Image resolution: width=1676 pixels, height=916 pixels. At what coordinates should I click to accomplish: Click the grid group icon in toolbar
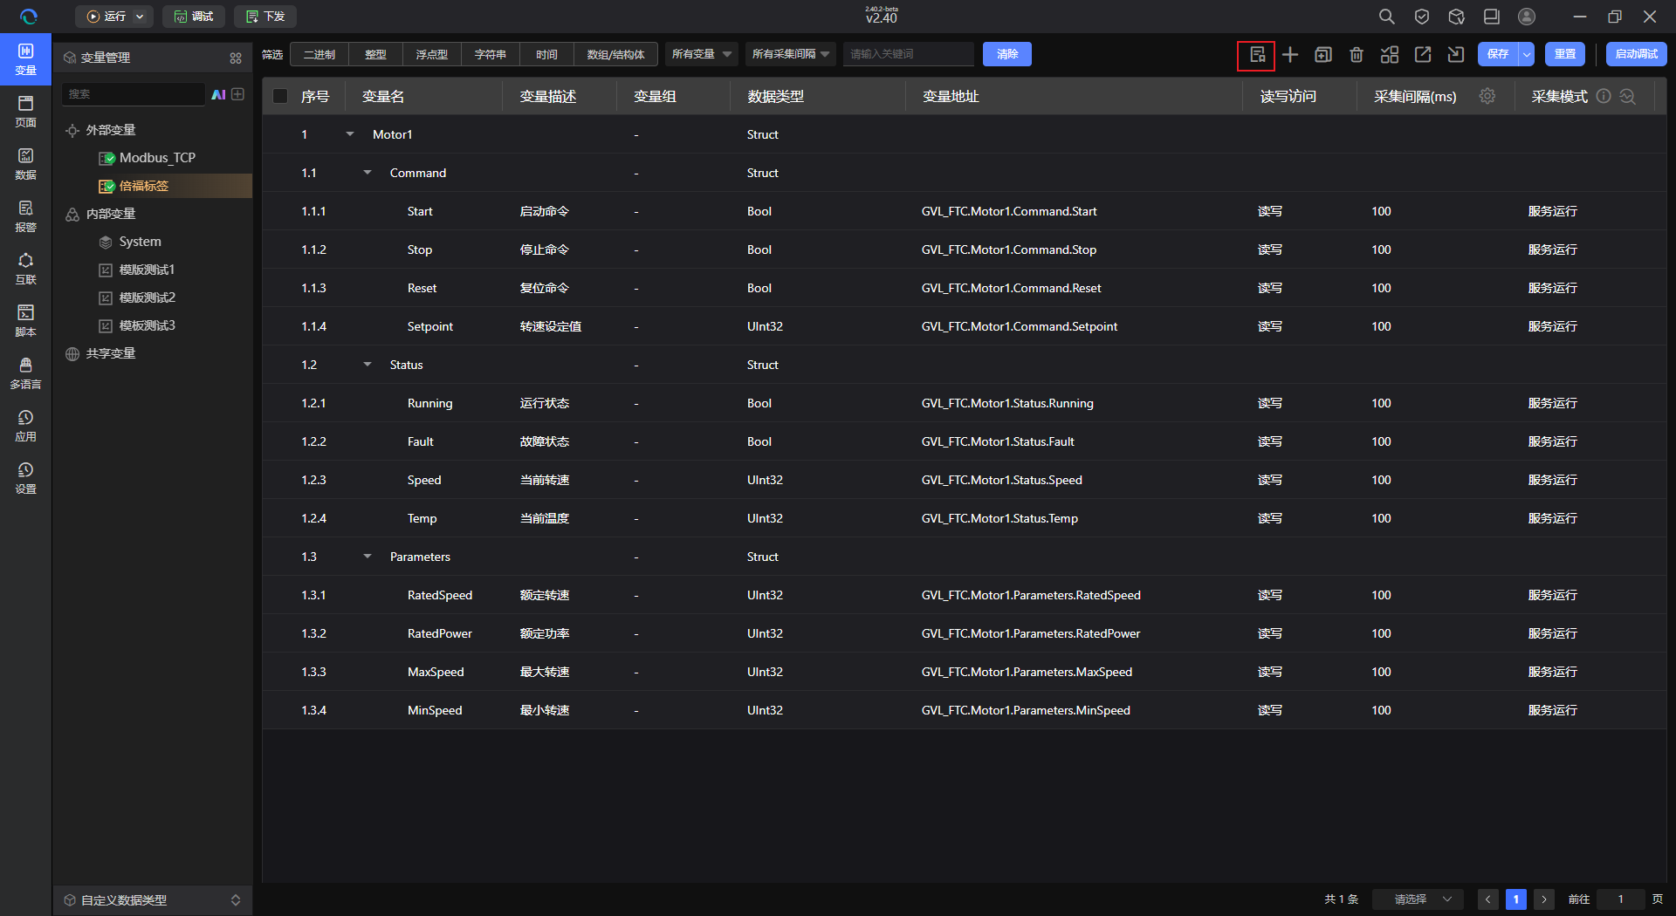tap(1390, 55)
